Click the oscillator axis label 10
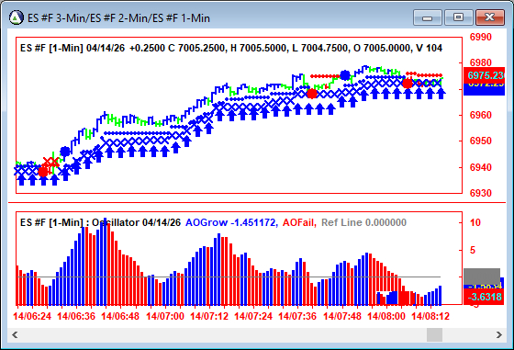The height and width of the screenshot is (350, 514). (x=475, y=222)
